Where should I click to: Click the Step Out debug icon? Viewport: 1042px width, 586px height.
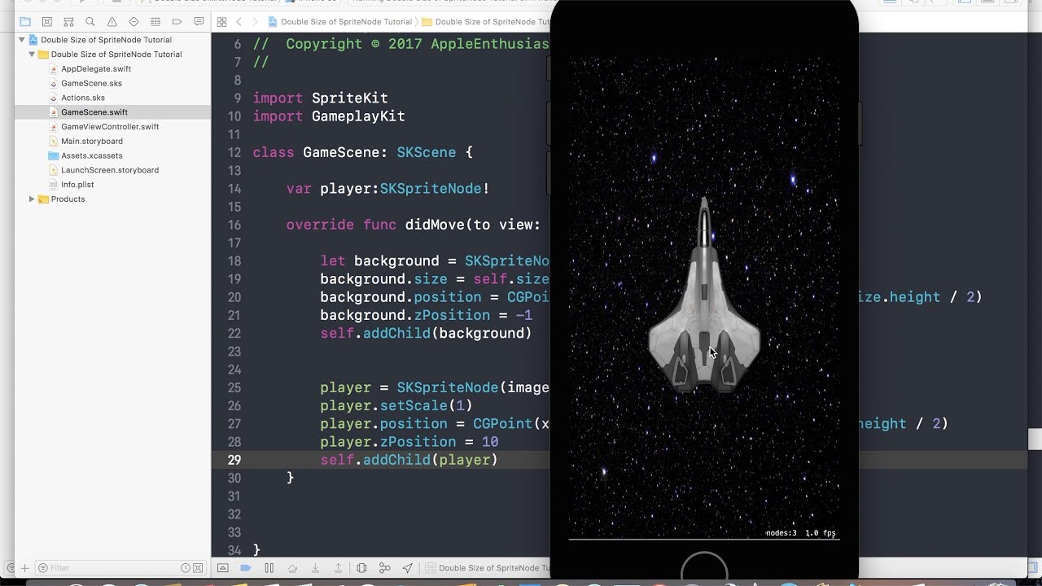tap(339, 568)
